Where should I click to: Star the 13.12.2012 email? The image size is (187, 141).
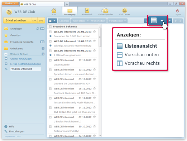95,69
